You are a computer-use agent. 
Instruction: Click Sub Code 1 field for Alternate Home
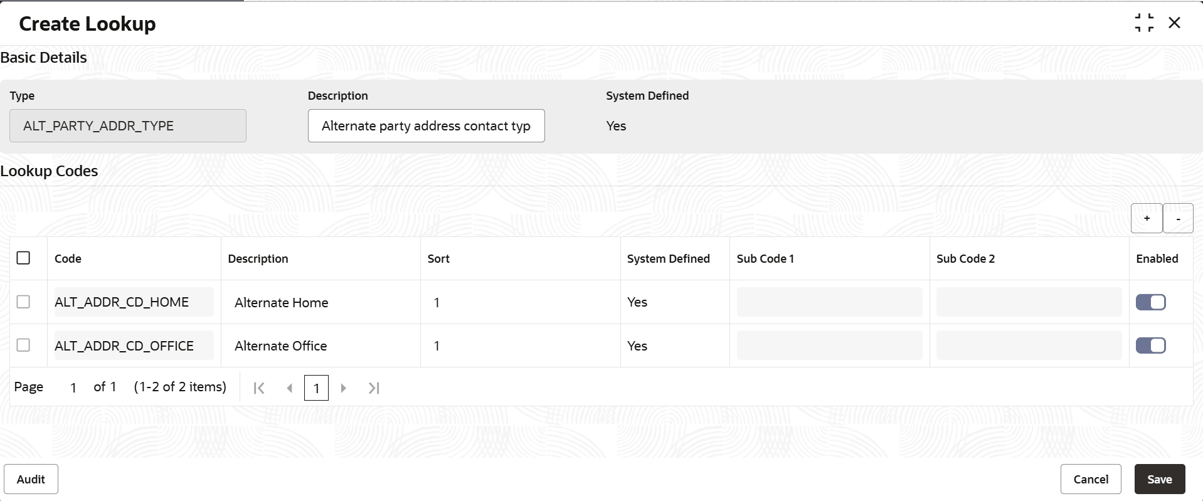[x=829, y=302]
